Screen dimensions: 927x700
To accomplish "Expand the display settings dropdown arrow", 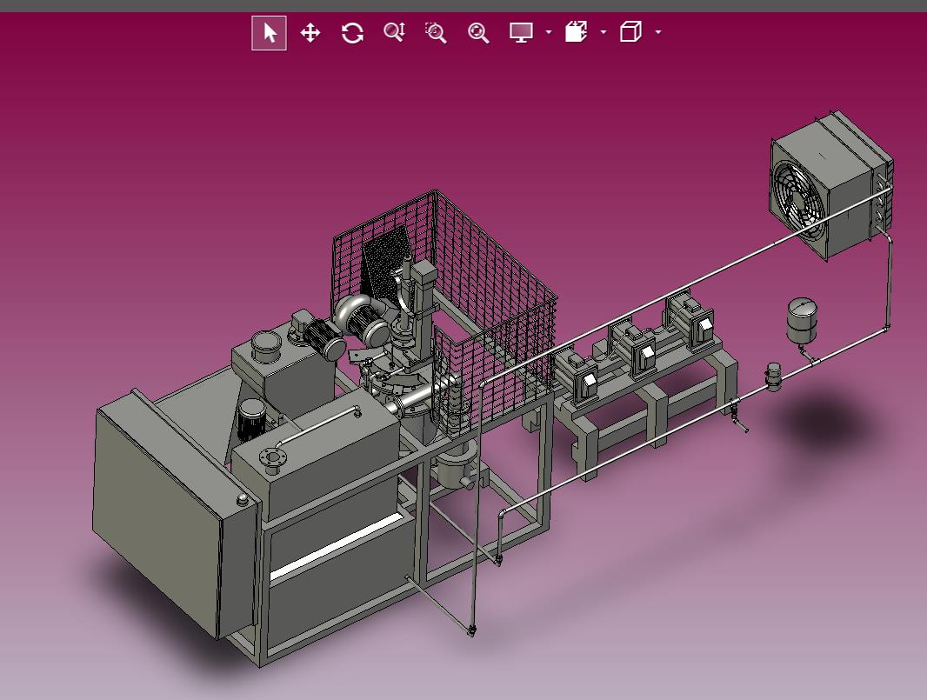I will click(549, 32).
